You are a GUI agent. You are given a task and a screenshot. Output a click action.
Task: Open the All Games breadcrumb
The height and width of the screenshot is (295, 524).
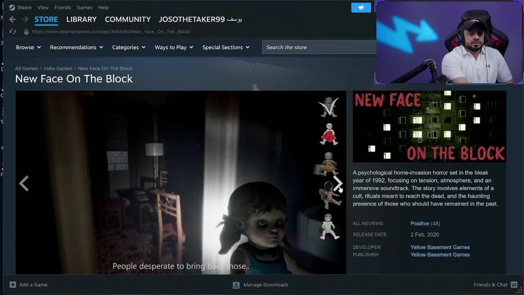[27, 68]
